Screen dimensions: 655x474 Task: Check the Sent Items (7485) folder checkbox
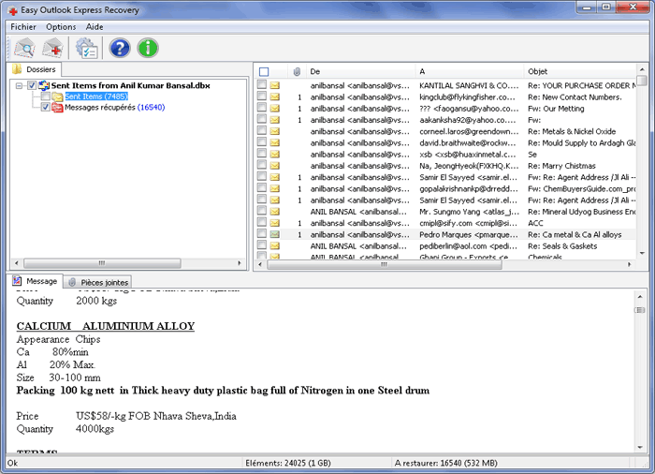pyautogui.click(x=46, y=96)
